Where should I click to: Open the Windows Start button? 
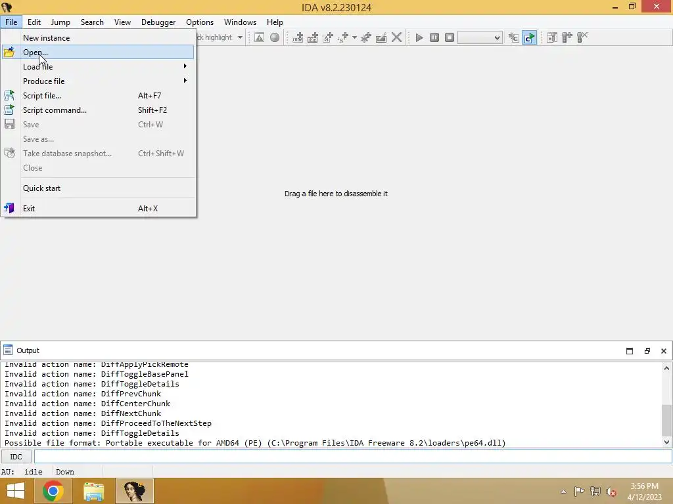16,491
